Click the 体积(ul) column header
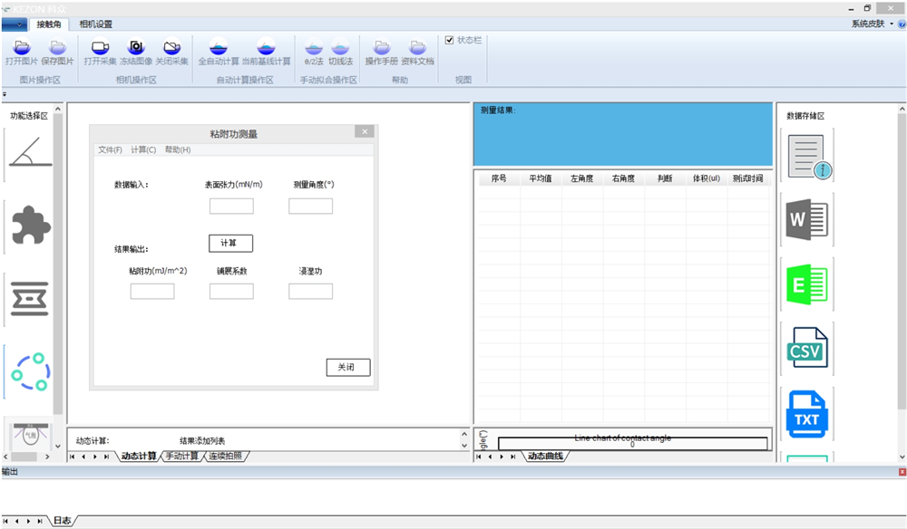Screen dimensions: 907x529 click(x=707, y=178)
